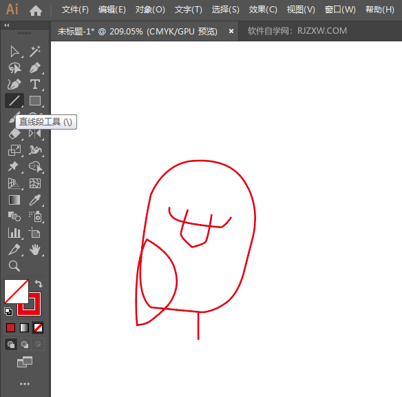402x397 pixels.
Task: Select the Reflect tool
Action: [x=35, y=134]
